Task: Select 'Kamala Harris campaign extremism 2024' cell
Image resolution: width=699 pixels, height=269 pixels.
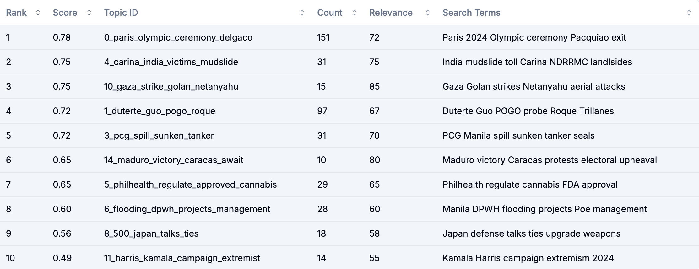Action: tap(528, 258)
